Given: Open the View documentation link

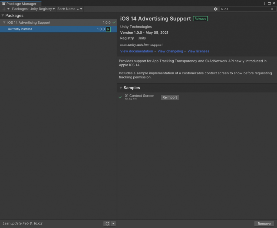Looking at the screenshot, I should coord(137,51).
